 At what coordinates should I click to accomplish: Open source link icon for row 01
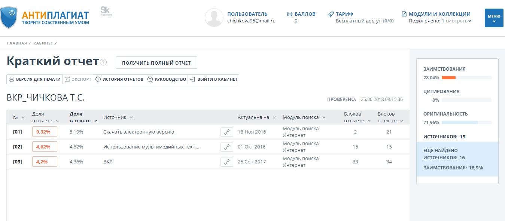[226, 132]
